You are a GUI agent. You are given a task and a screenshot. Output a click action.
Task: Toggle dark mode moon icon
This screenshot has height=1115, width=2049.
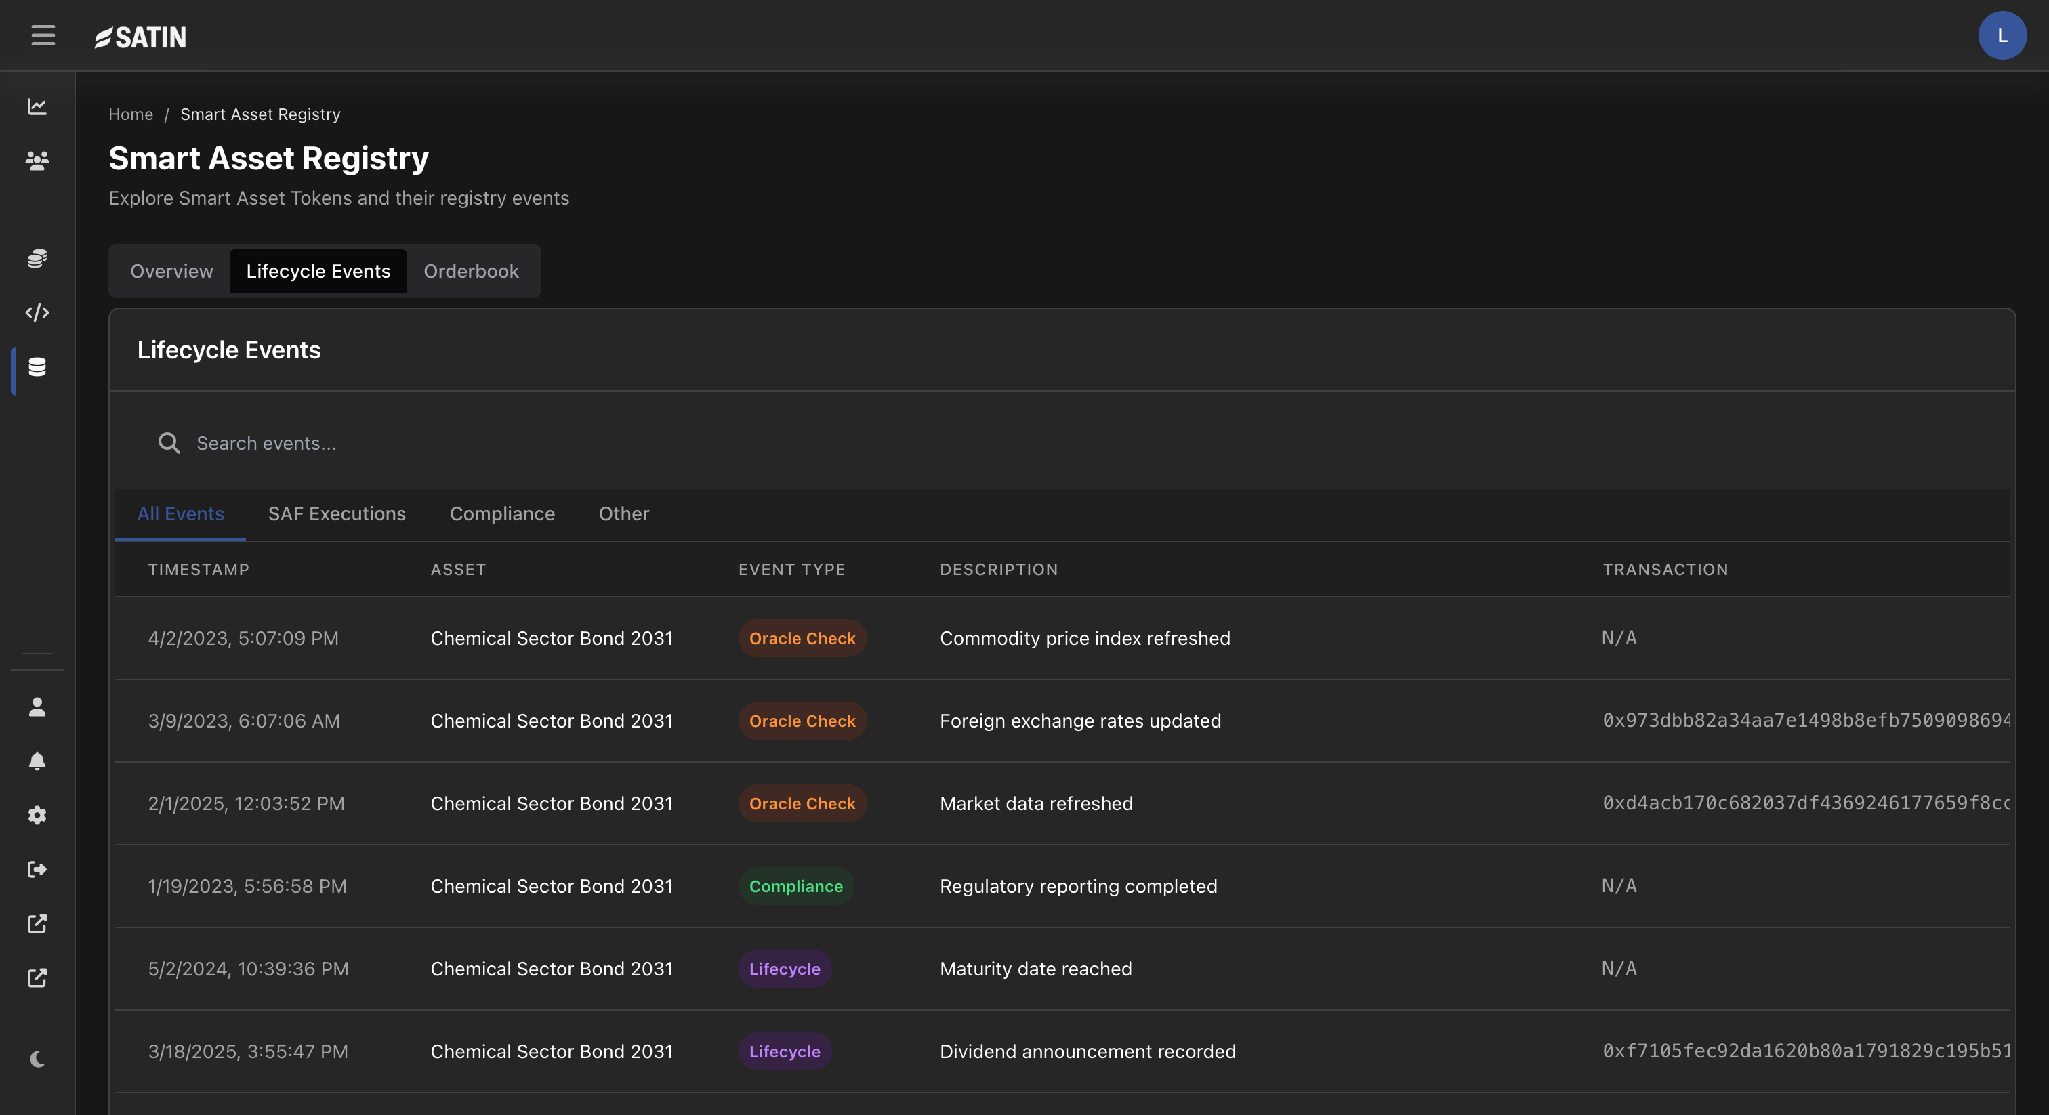[x=37, y=1059]
